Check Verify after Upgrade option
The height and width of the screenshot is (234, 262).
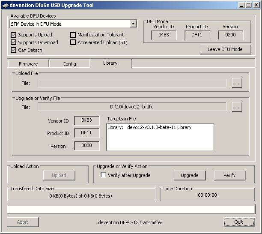(103, 175)
